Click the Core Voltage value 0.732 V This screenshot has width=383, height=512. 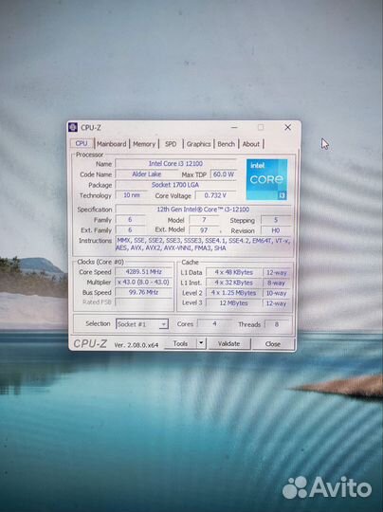pos(215,195)
